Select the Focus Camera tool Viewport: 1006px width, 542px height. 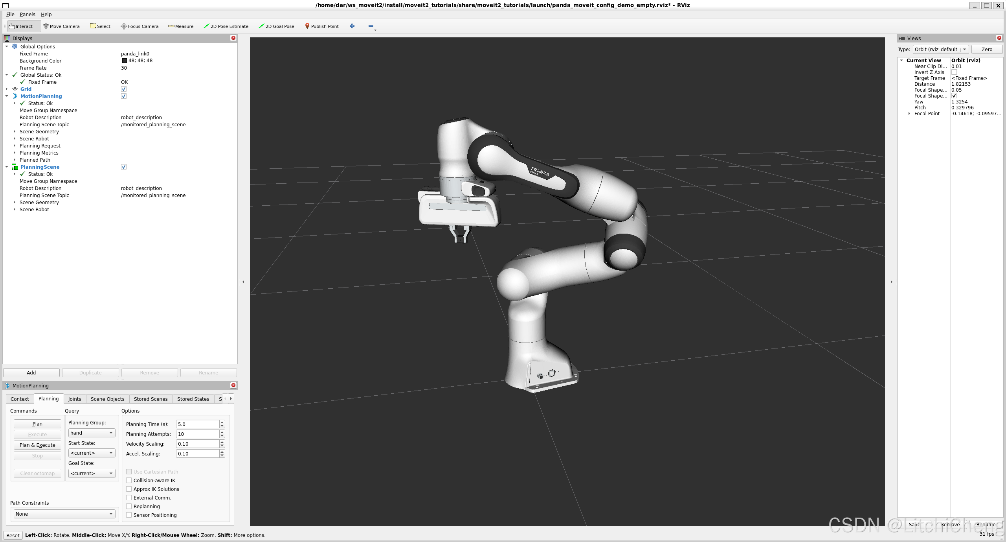(x=140, y=26)
